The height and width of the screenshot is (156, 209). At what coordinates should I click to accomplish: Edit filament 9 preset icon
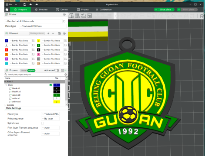coord(34,59)
